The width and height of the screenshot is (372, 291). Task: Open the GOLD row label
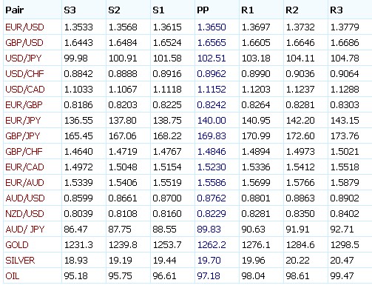[x=17, y=245]
